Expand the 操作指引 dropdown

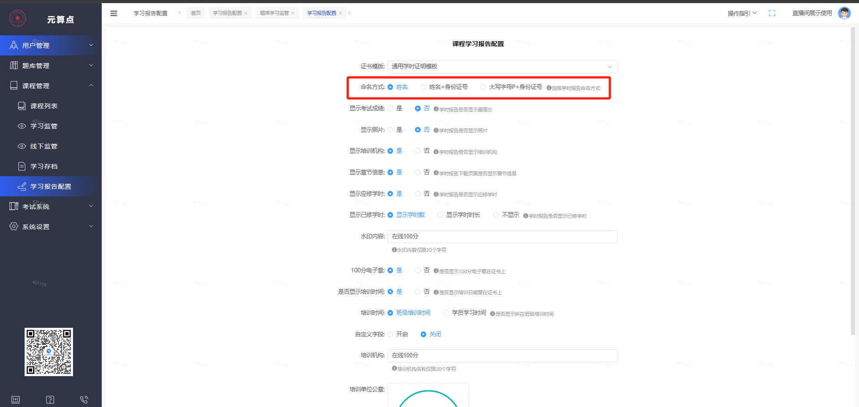(742, 13)
